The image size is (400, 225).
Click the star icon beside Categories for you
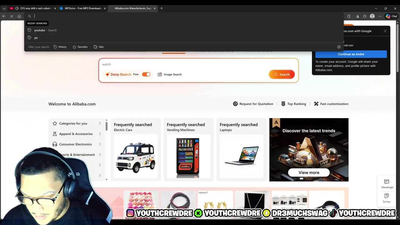(x=55, y=123)
